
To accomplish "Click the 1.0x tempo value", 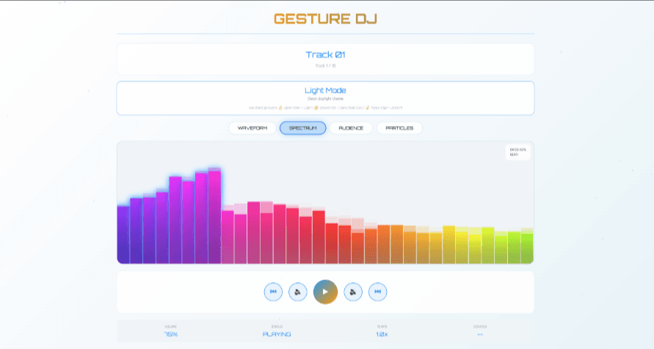I will tap(382, 334).
